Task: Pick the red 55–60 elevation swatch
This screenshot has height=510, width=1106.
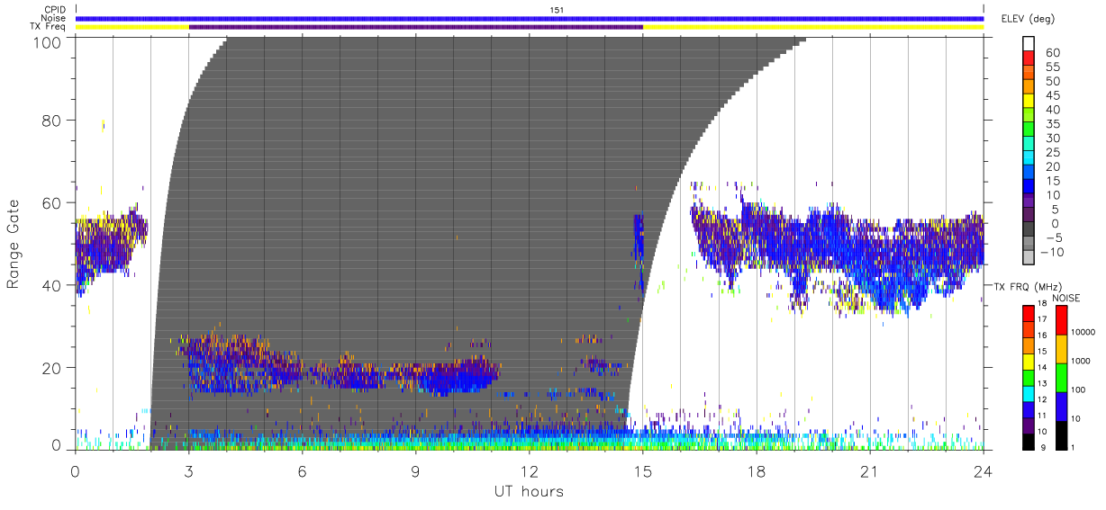Action: 1028,58
